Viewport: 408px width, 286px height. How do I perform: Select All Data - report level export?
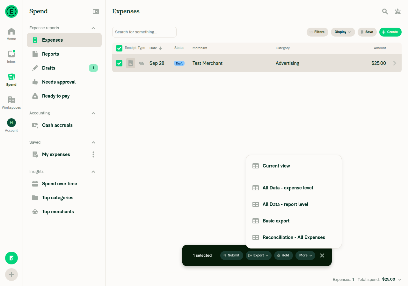pos(294,204)
